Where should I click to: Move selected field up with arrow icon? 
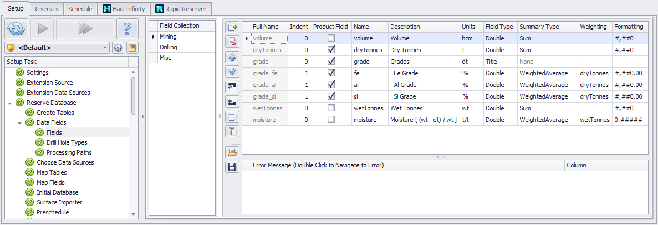(x=232, y=56)
